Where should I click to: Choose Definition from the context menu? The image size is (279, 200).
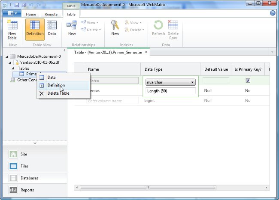coord(64,85)
